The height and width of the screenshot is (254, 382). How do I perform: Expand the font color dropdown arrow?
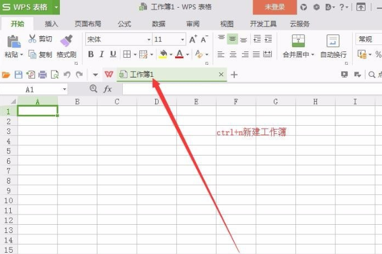[x=187, y=55]
